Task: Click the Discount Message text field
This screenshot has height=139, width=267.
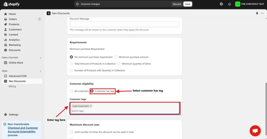Action: point(124,24)
